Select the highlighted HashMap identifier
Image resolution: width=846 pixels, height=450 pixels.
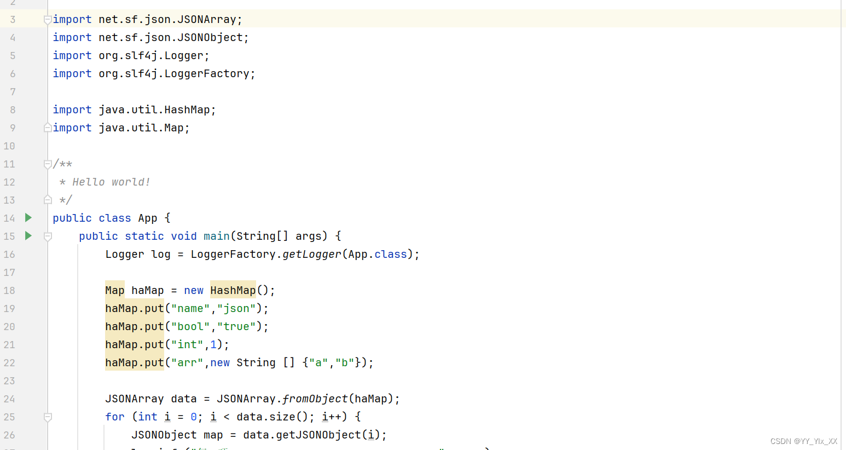233,290
